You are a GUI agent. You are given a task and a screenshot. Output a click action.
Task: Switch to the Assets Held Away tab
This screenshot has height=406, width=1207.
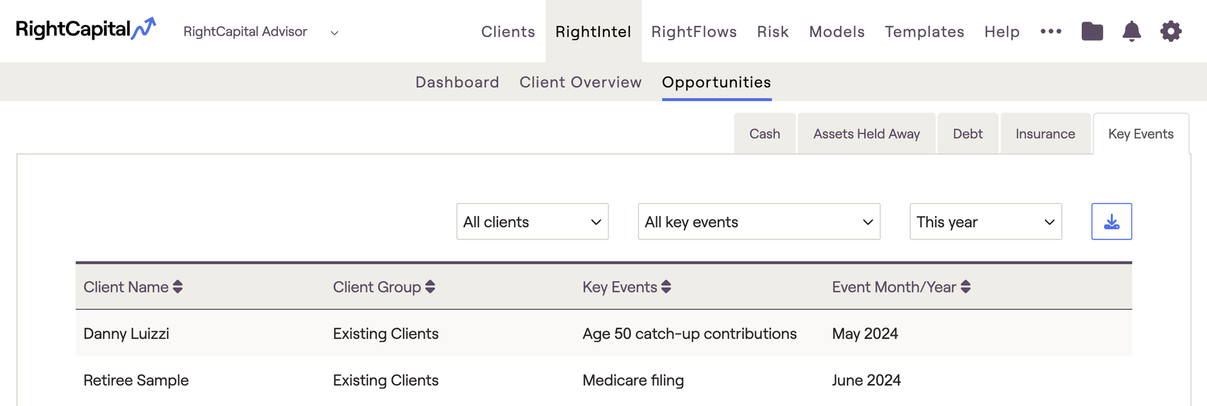[866, 133]
